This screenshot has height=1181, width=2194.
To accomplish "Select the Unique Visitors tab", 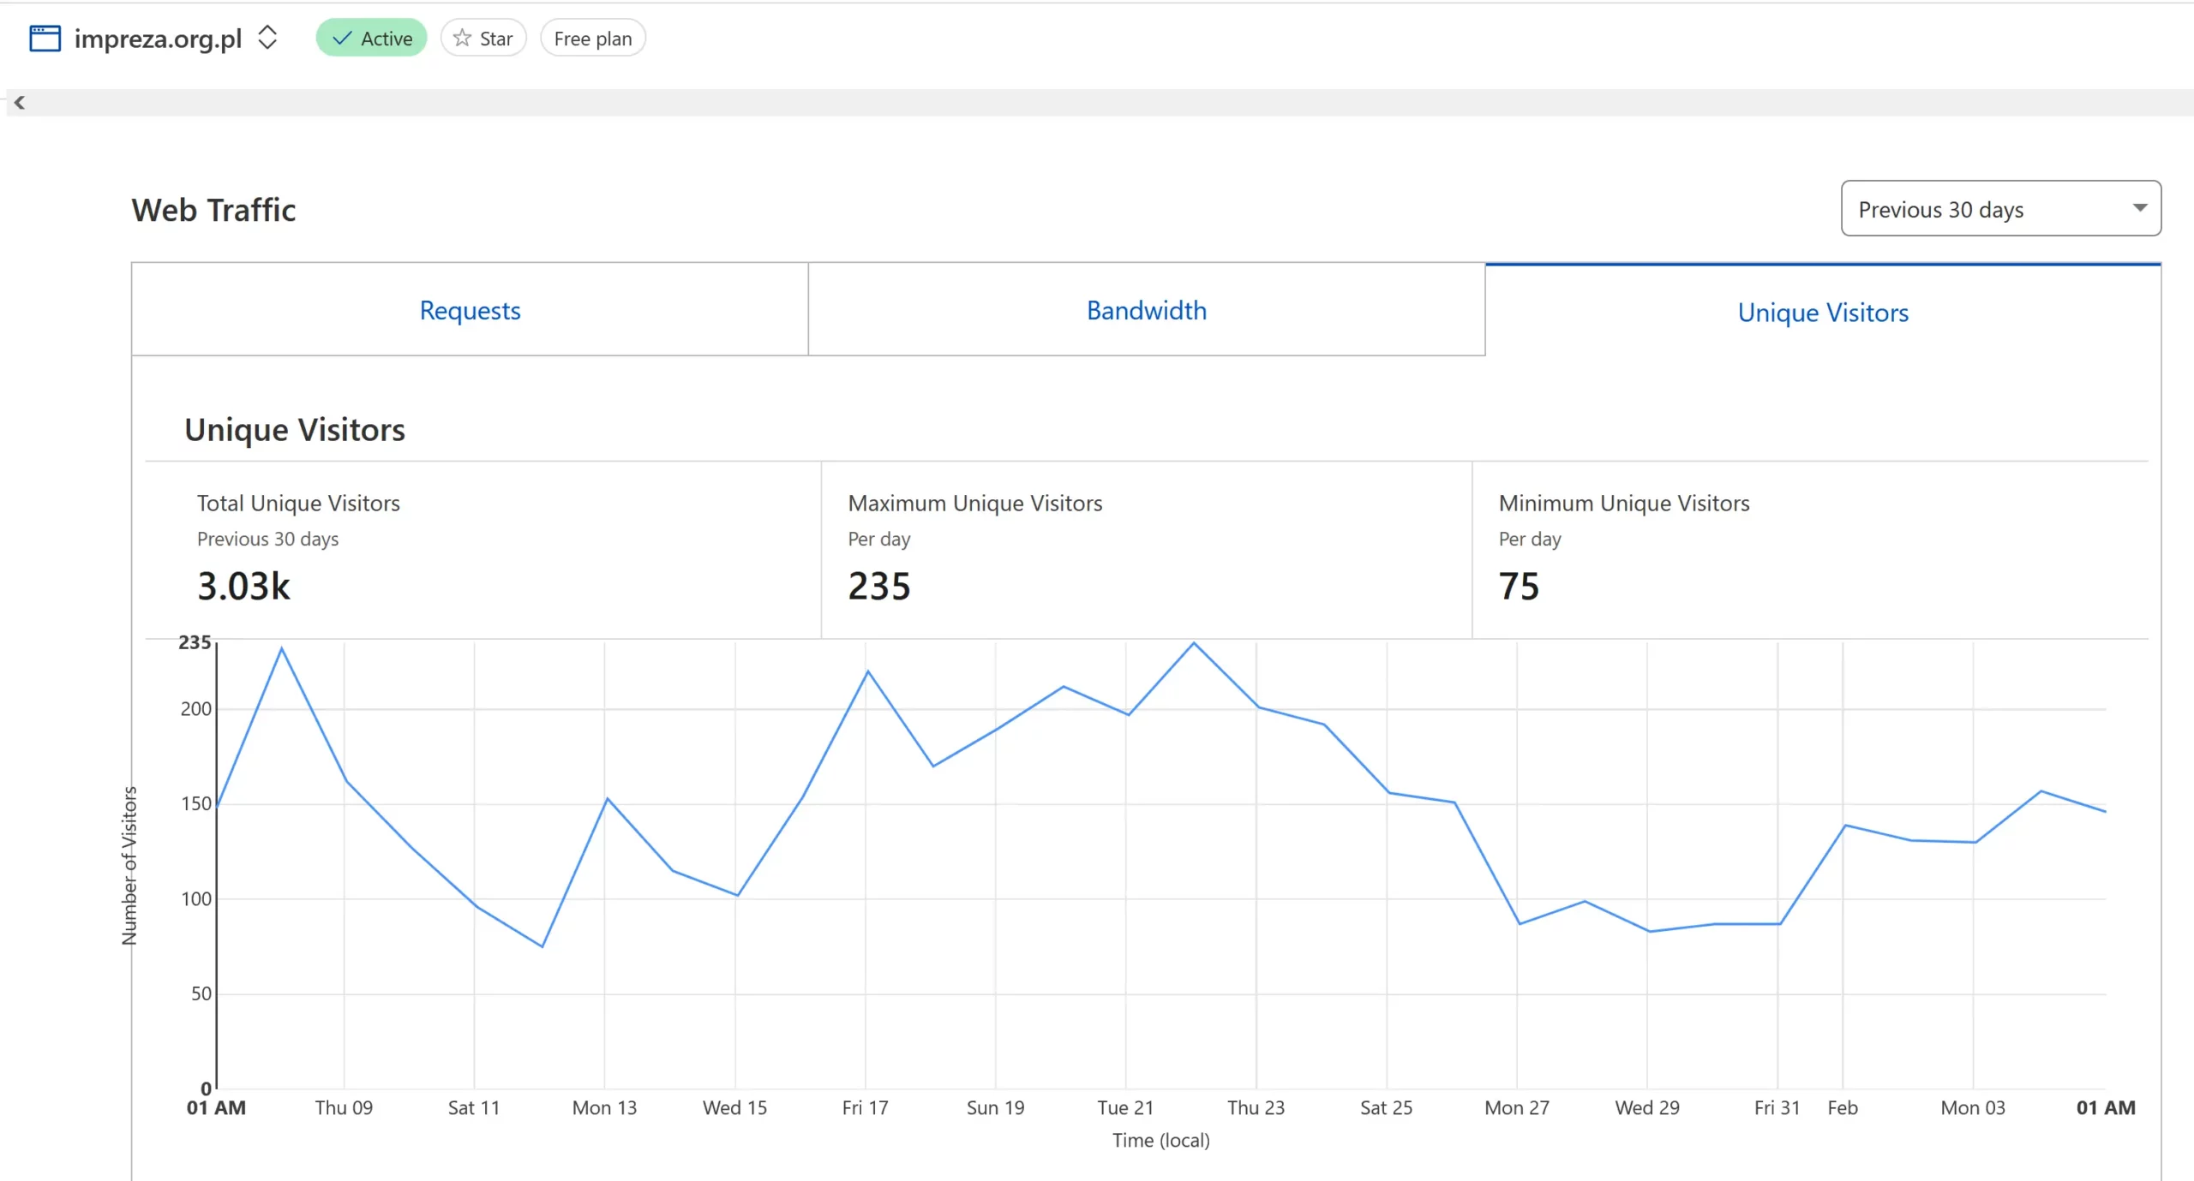I will coord(1823,313).
